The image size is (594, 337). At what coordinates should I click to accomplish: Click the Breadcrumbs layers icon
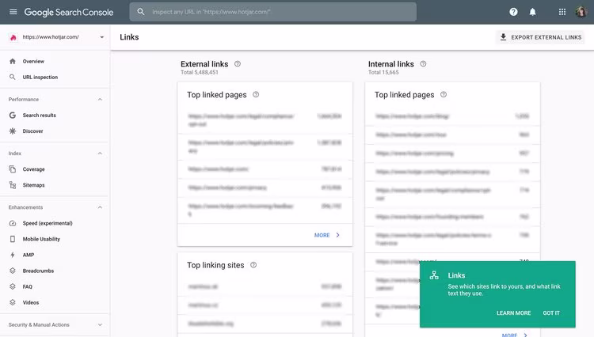pos(13,271)
